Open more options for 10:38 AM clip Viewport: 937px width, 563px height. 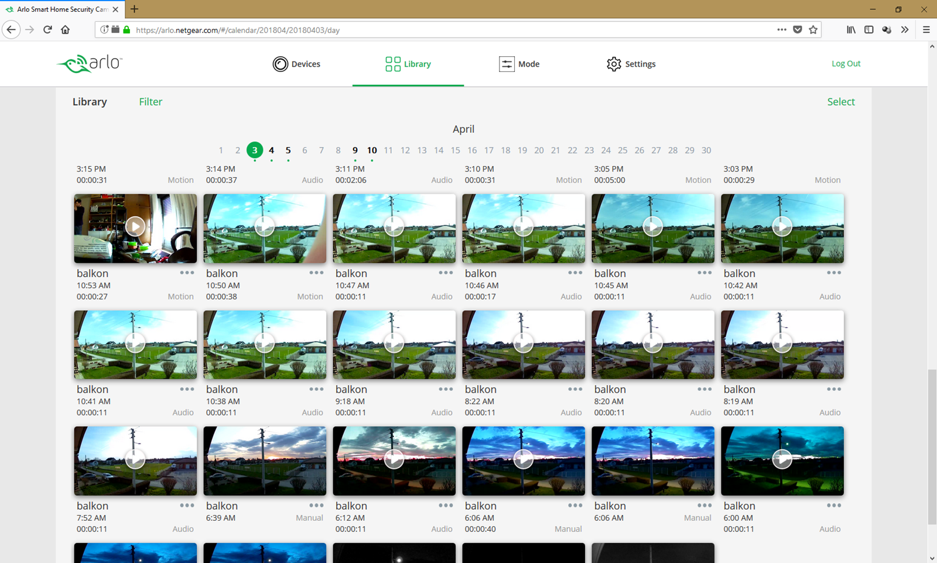[316, 389]
